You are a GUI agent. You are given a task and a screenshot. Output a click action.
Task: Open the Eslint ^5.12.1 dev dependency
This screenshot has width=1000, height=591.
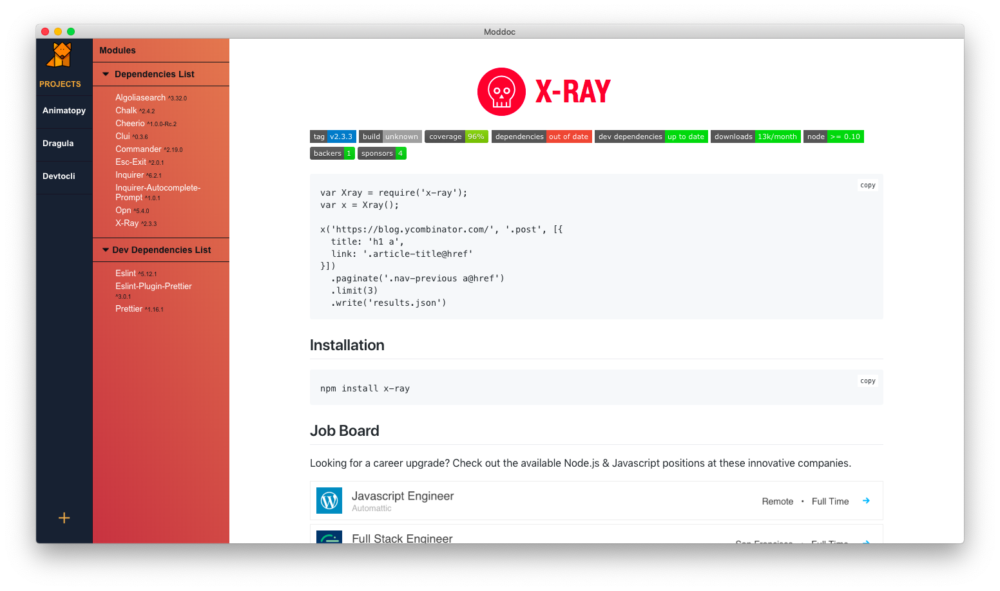[136, 274]
